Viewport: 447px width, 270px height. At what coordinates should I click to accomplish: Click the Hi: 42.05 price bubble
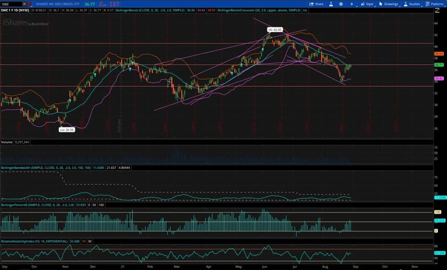click(x=275, y=29)
